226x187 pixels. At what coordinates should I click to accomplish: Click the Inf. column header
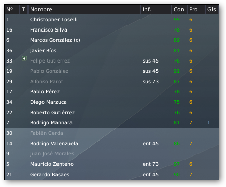156,9
